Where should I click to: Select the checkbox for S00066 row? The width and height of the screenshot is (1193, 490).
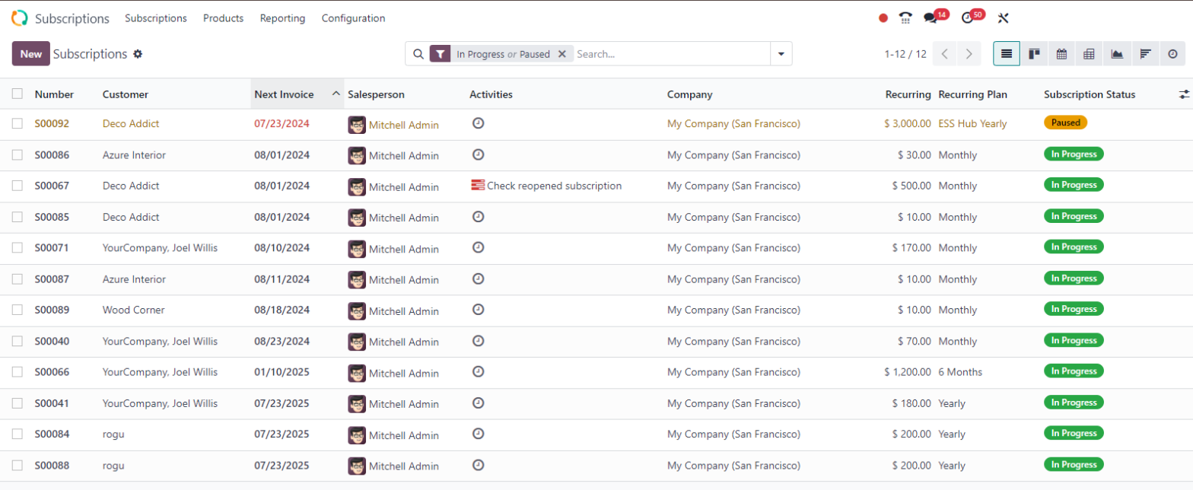pyautogui.click(x=17, y=372)
